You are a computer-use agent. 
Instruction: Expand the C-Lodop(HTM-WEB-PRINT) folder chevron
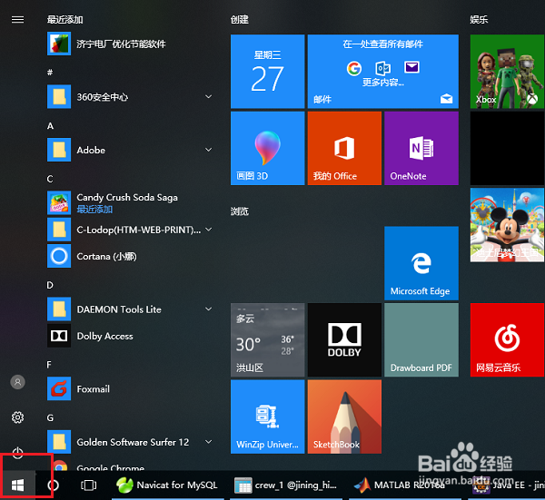(209, 230)
